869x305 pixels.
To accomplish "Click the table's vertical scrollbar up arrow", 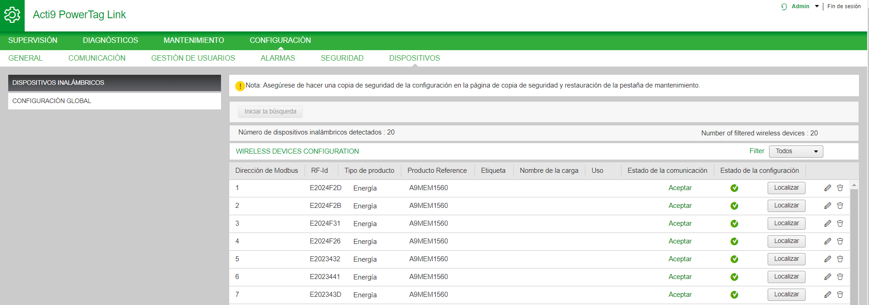I will (854, 185).
